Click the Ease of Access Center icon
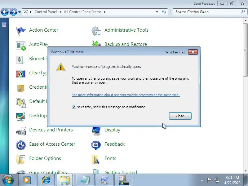Screen dimensions: 248x186 [21, 145]
